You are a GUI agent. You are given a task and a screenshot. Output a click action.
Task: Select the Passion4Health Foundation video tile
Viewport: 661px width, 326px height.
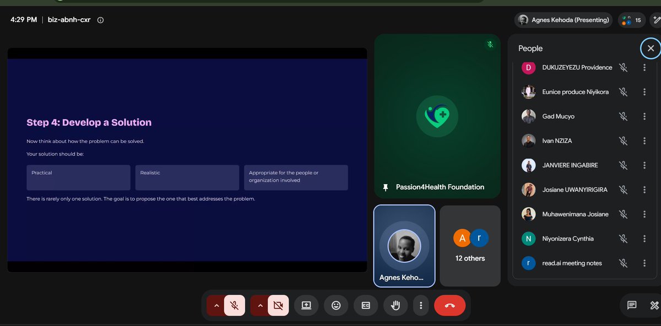(437, 116)
